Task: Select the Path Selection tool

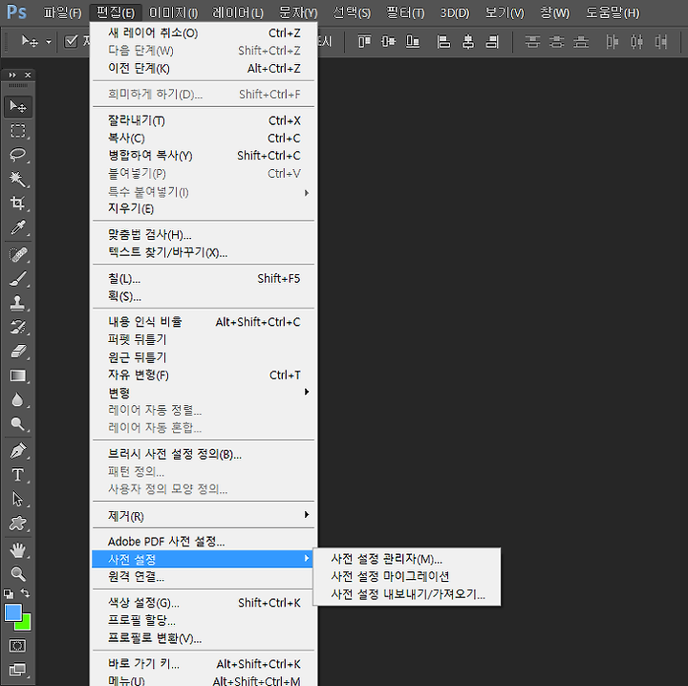Action: [x=18, y=499]
